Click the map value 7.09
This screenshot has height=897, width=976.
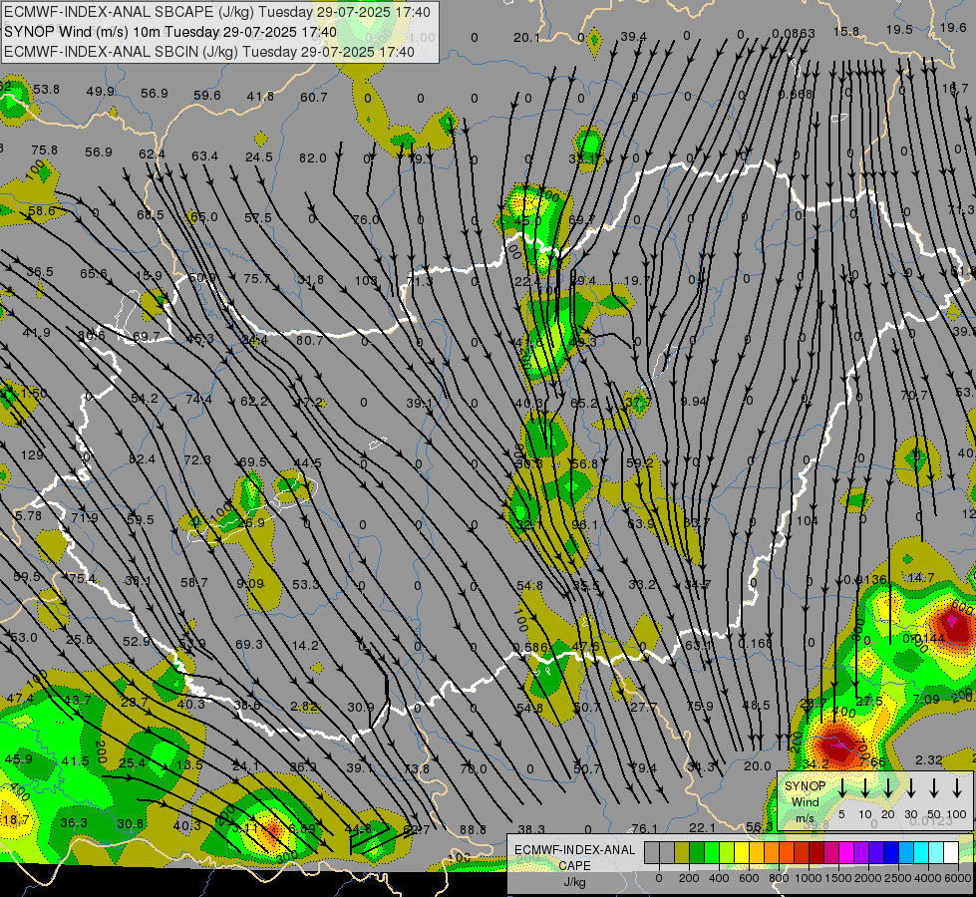926,699
